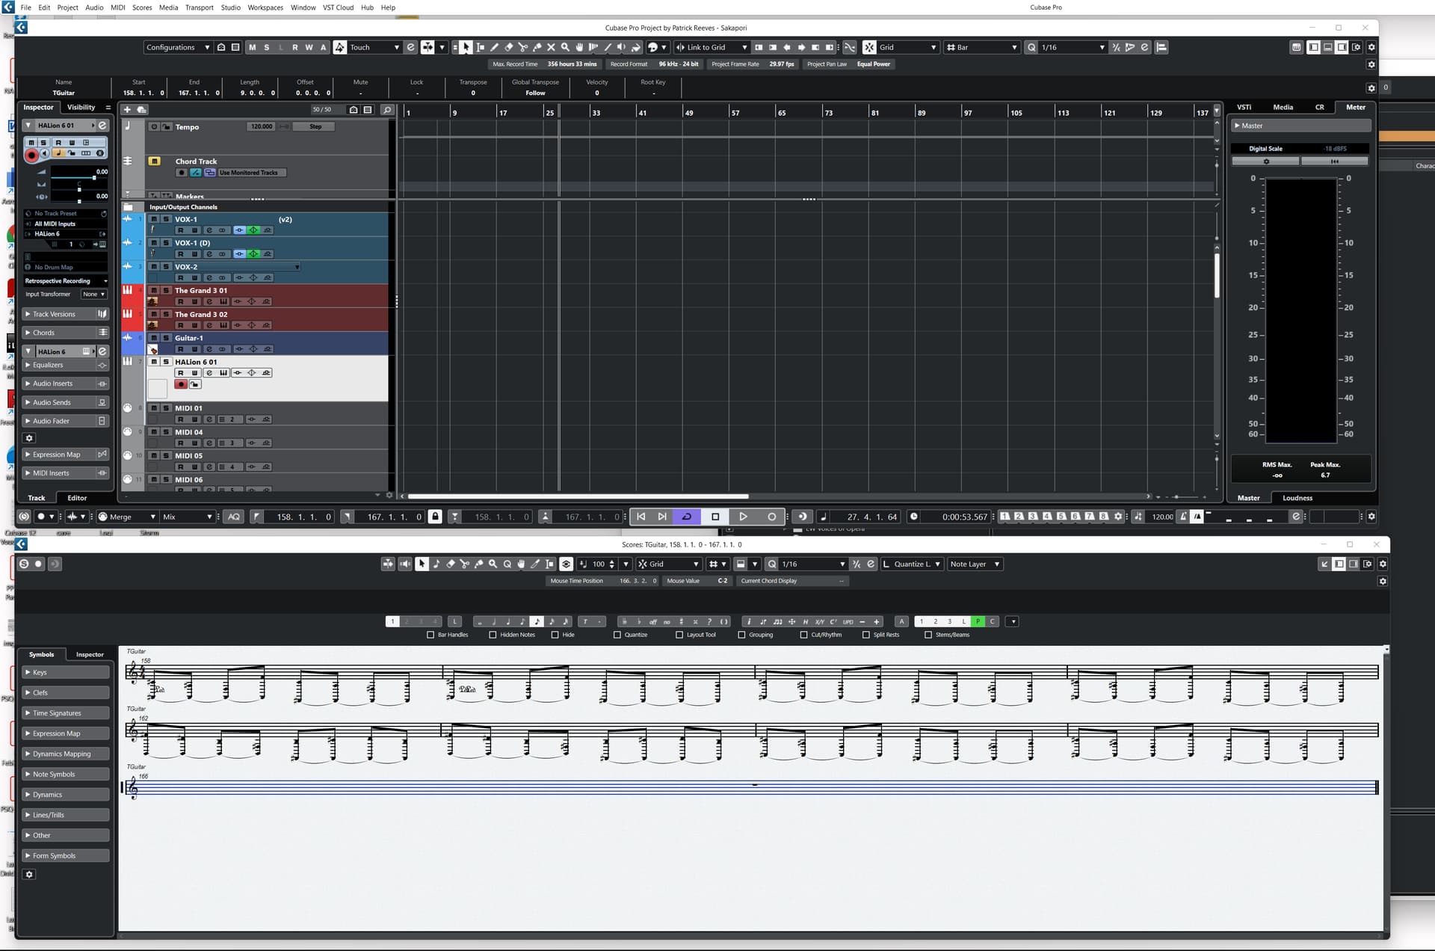Image resolution: width=1435 pixels, height=951 pixels.
Task: Select the Scissors split tool in the project toolbar
Action: tap(522, 47)
